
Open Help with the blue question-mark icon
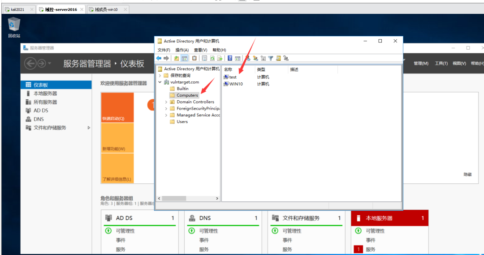point(230,58)
